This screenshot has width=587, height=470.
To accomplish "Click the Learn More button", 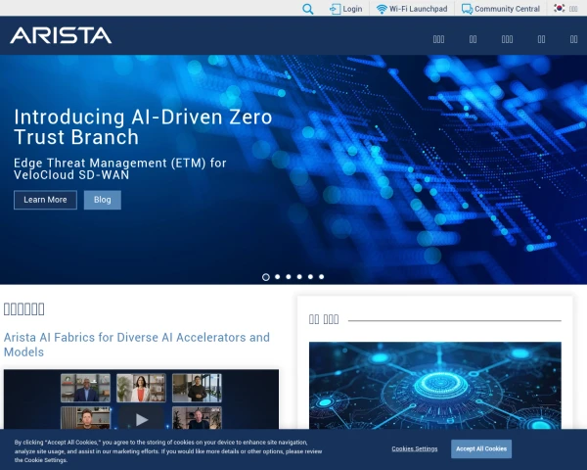I will click(45, 200).
